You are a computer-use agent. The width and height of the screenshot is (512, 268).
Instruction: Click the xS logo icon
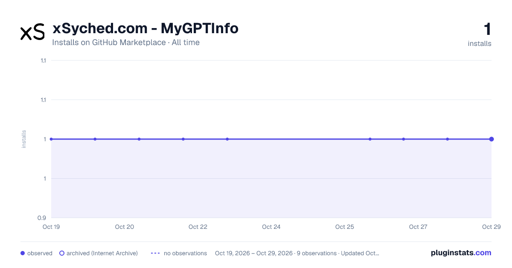pyautogui.click(x=32, y=32)
